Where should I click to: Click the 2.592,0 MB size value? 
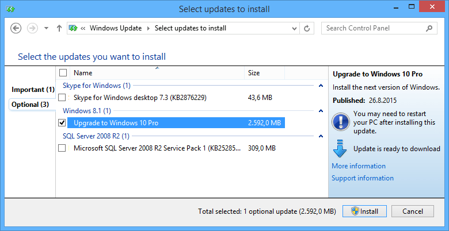point(264,123)
